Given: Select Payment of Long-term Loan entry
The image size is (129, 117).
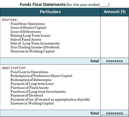Looking at the screenshot, I should click(32, 84).
